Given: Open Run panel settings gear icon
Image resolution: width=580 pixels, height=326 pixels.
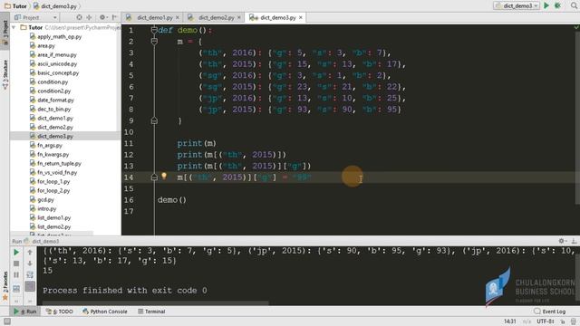Looking at the screenshot, I should 562,241.
